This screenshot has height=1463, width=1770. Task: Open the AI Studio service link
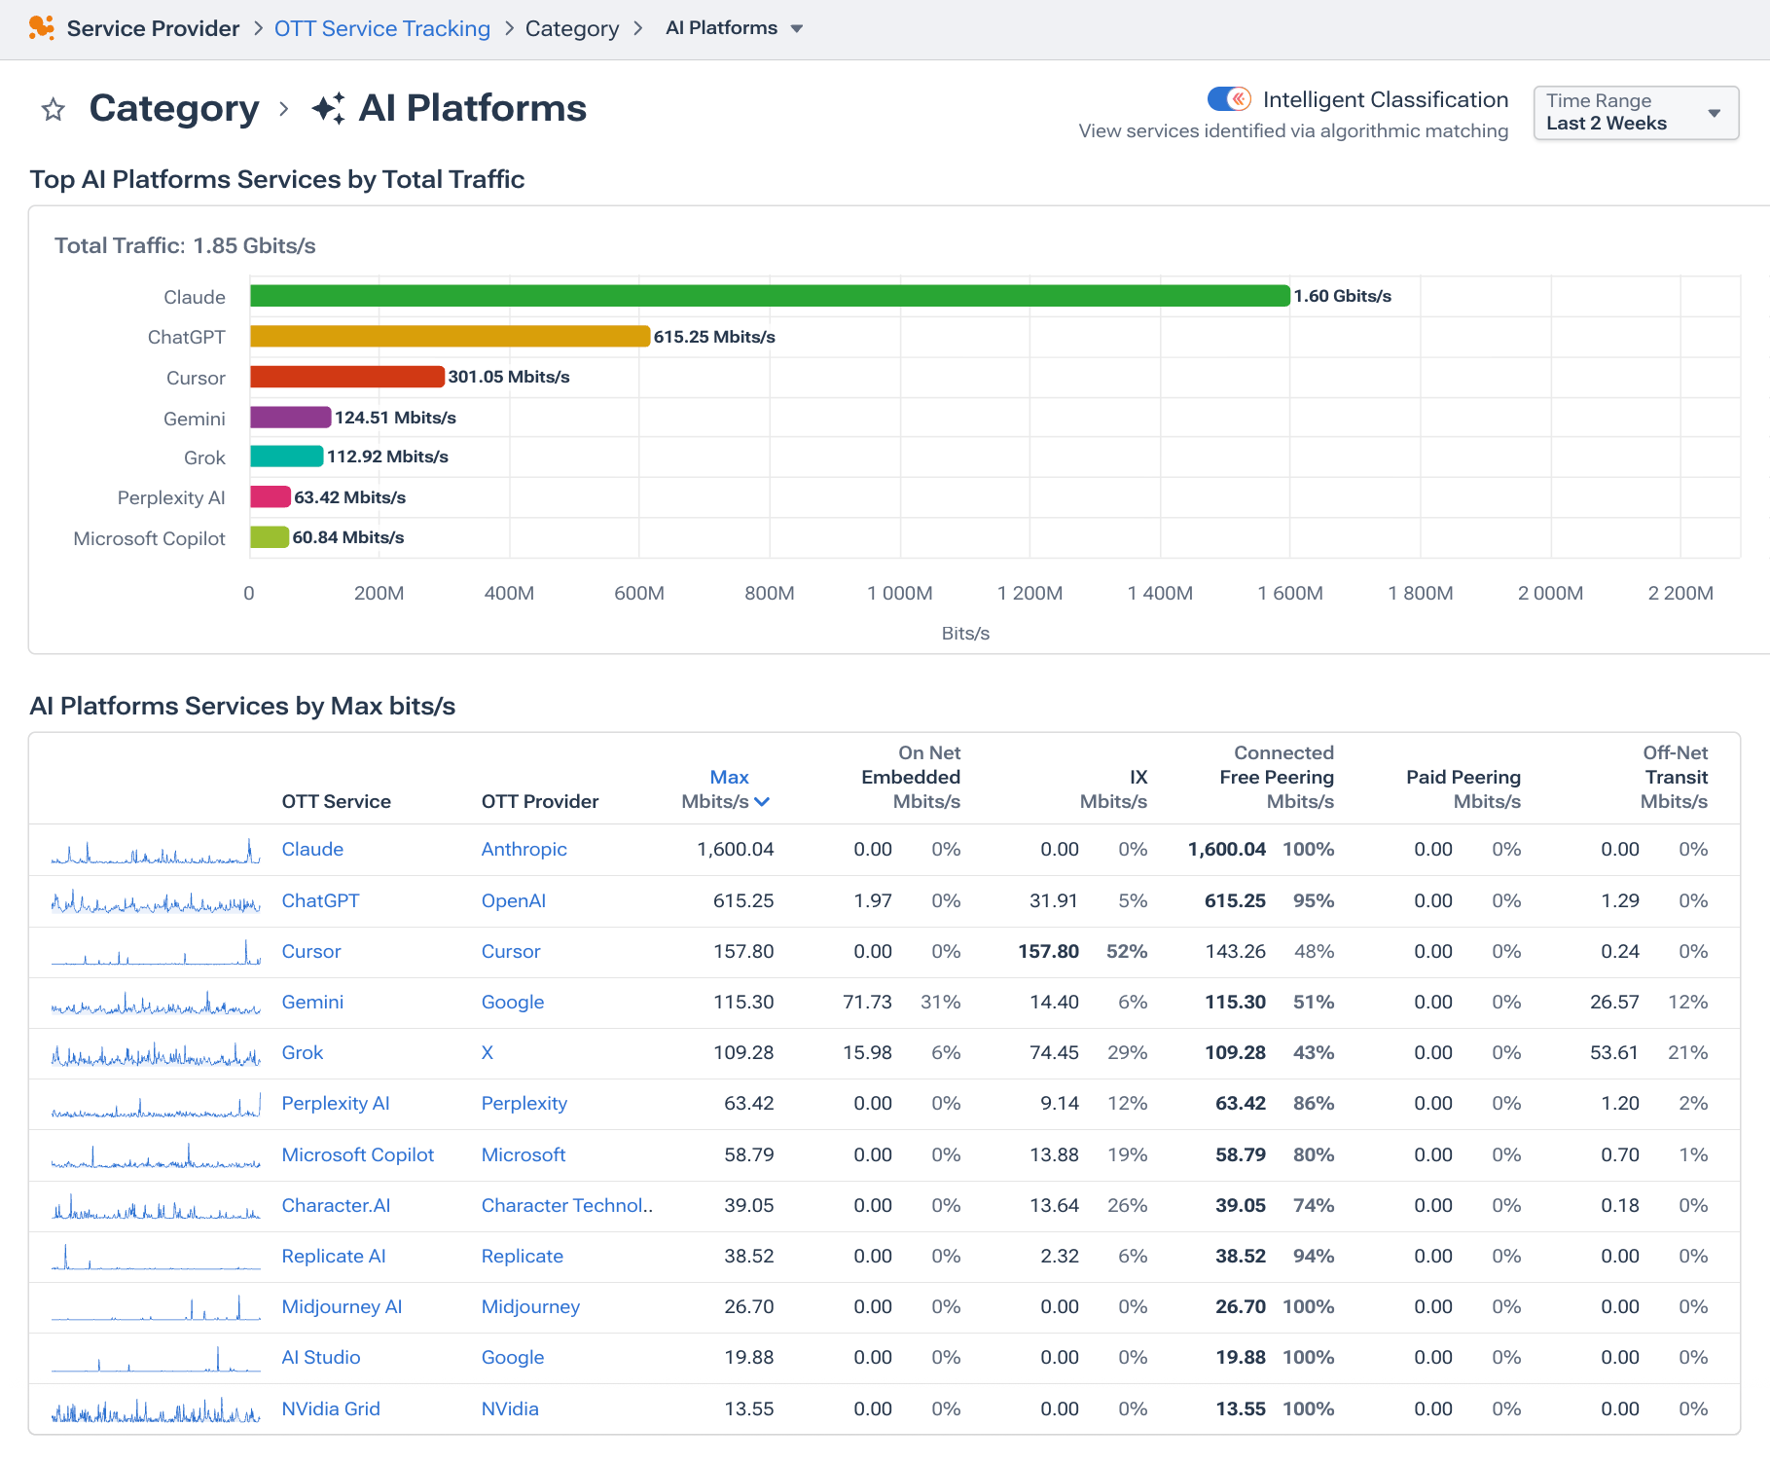(x=321, y=1357)
